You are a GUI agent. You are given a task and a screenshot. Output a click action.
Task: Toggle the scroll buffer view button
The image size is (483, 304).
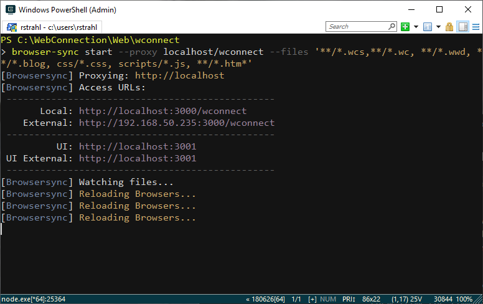[462, 27]
